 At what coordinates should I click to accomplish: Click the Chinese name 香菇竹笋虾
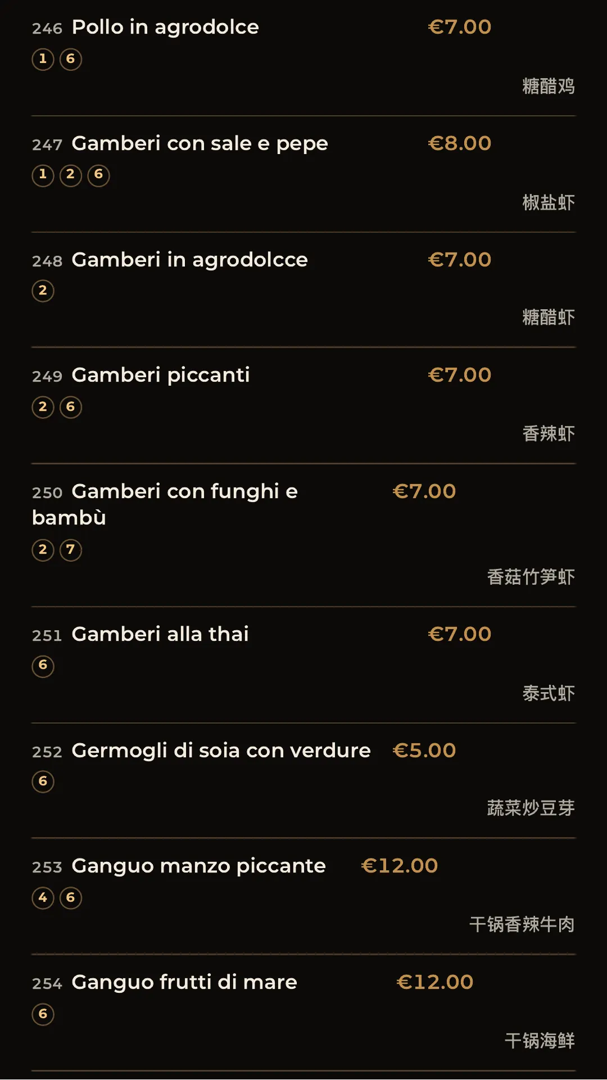point(531,577)
